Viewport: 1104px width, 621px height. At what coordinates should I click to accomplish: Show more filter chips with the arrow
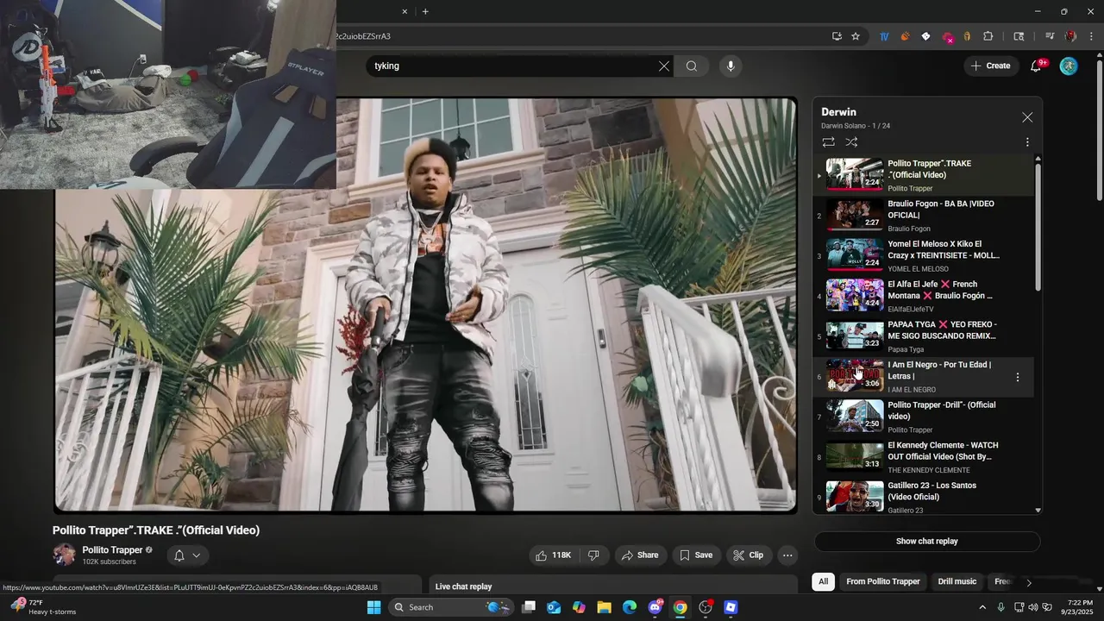click(1028, 582)
